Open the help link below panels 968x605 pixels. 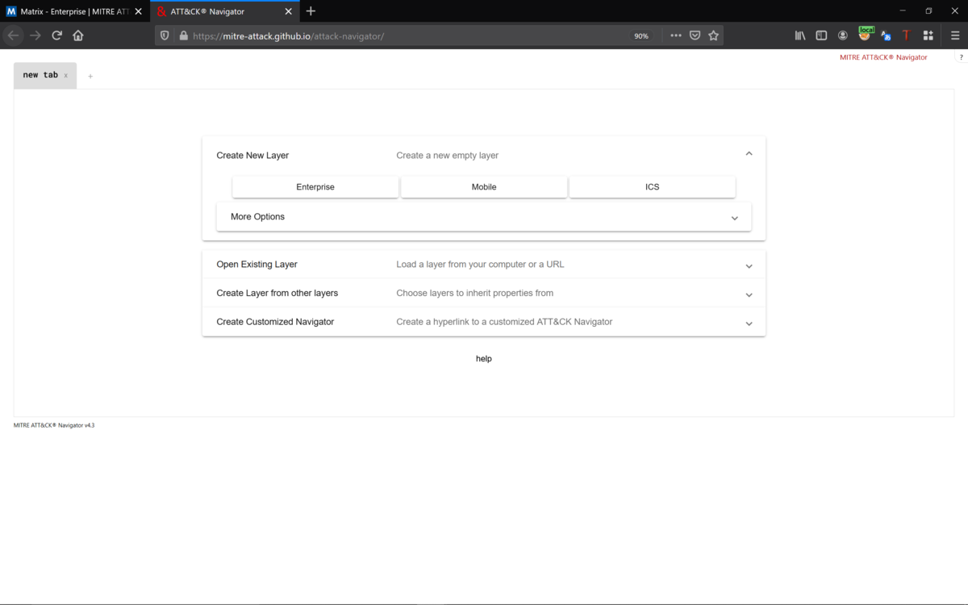484,359
